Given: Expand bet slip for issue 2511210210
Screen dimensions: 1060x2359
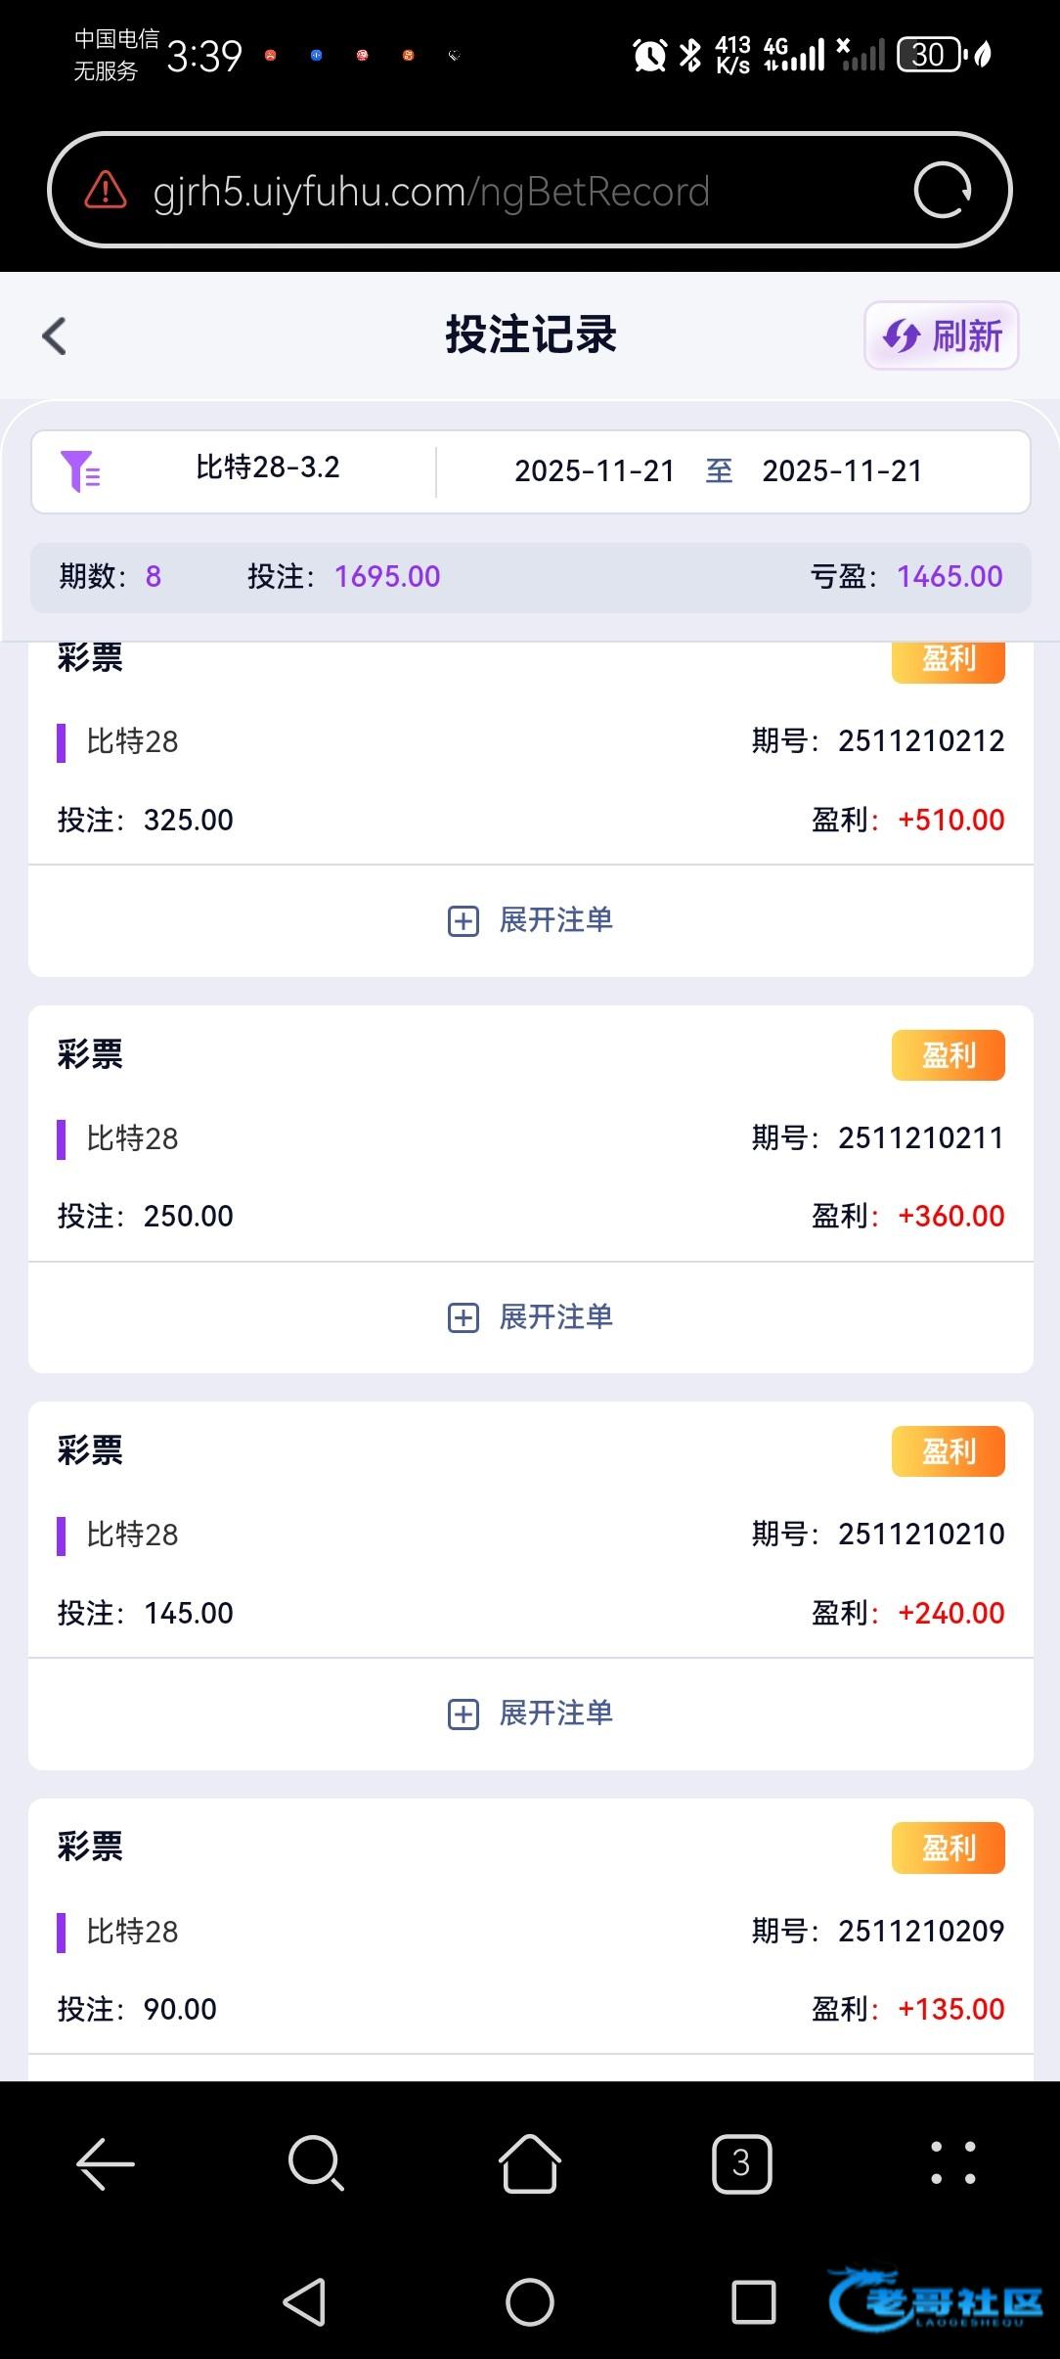Looking at the screenshot, I should [x=530, y=1714].
